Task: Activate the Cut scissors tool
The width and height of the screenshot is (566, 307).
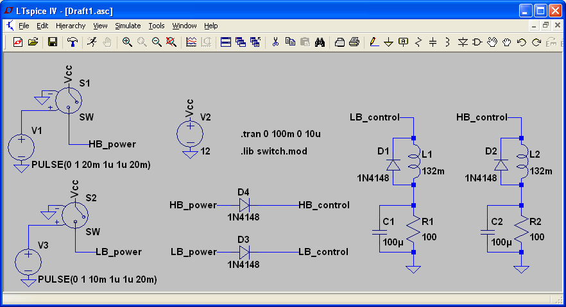Action: tap(275, 42)
